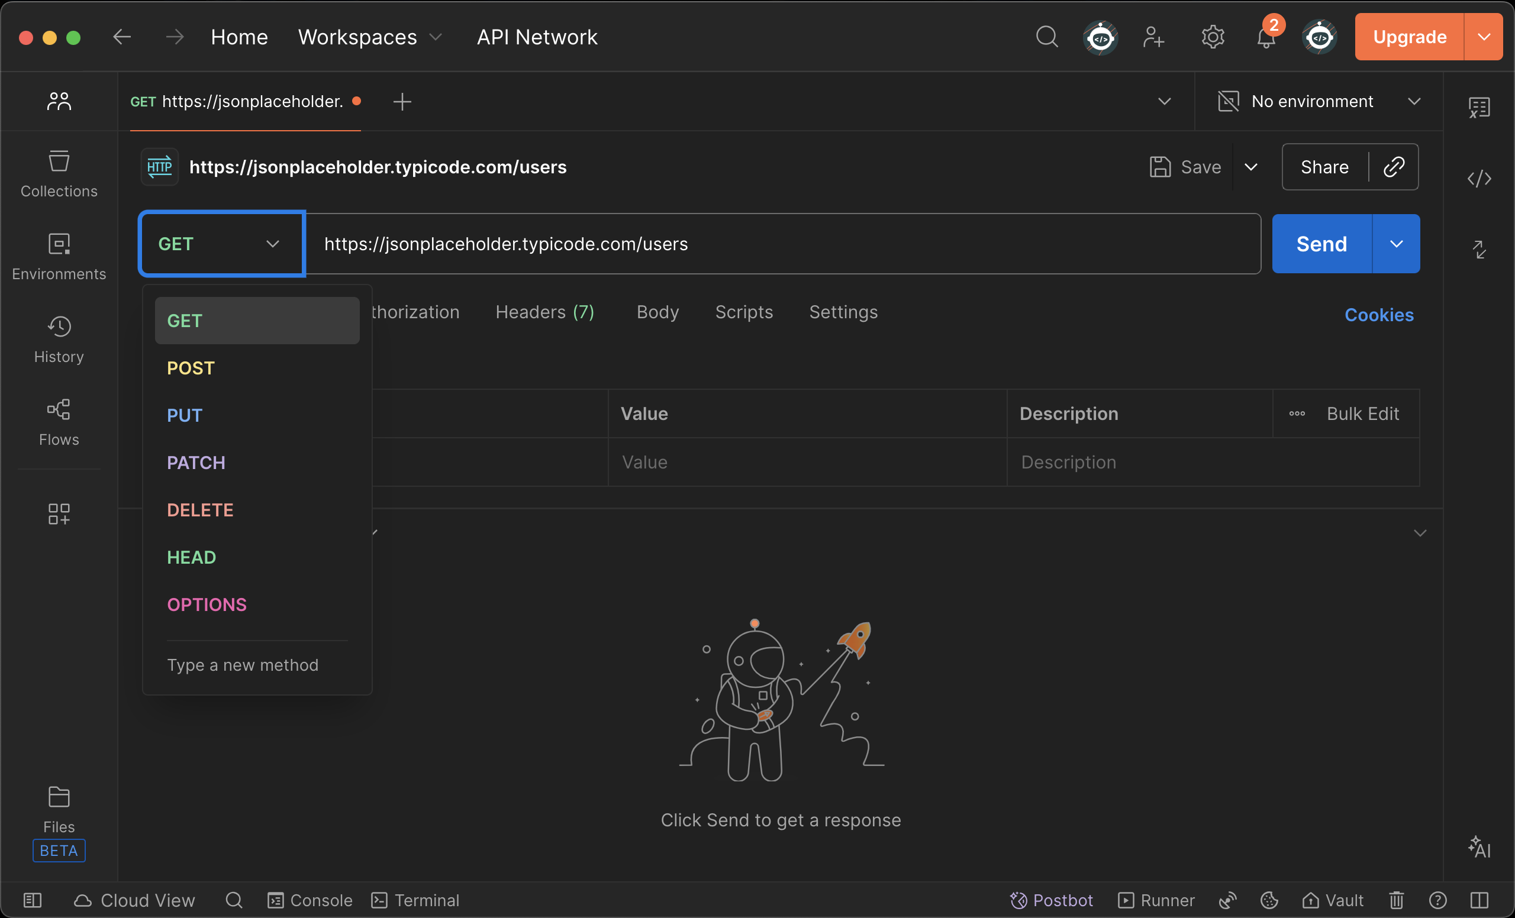Open the Collections sidebar panel
1515x918 pixels.
pos(59,174)
